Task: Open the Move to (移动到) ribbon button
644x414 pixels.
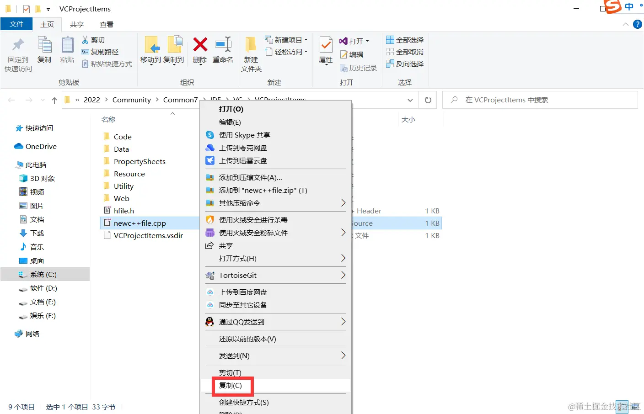Action: click(150, 50)
